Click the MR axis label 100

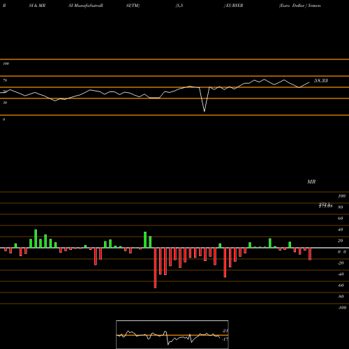(341, 196)
